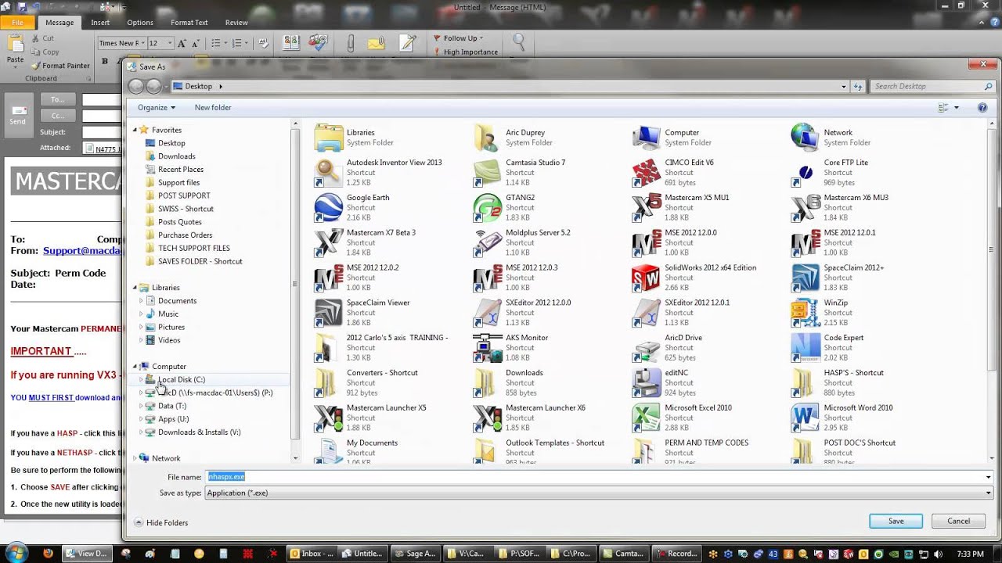Select Moldplus Server 5.2 shortcut
Viewport: 1002px width, 563px height.
click(x=522, y=242)
